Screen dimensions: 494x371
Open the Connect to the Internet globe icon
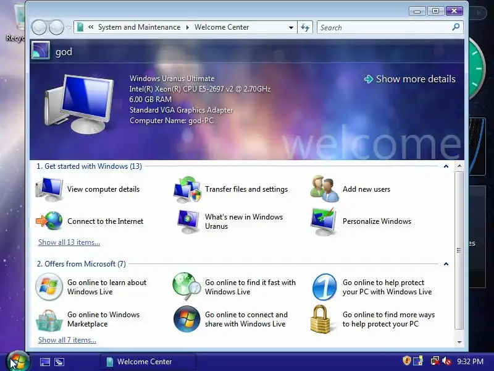coord(49,221)
